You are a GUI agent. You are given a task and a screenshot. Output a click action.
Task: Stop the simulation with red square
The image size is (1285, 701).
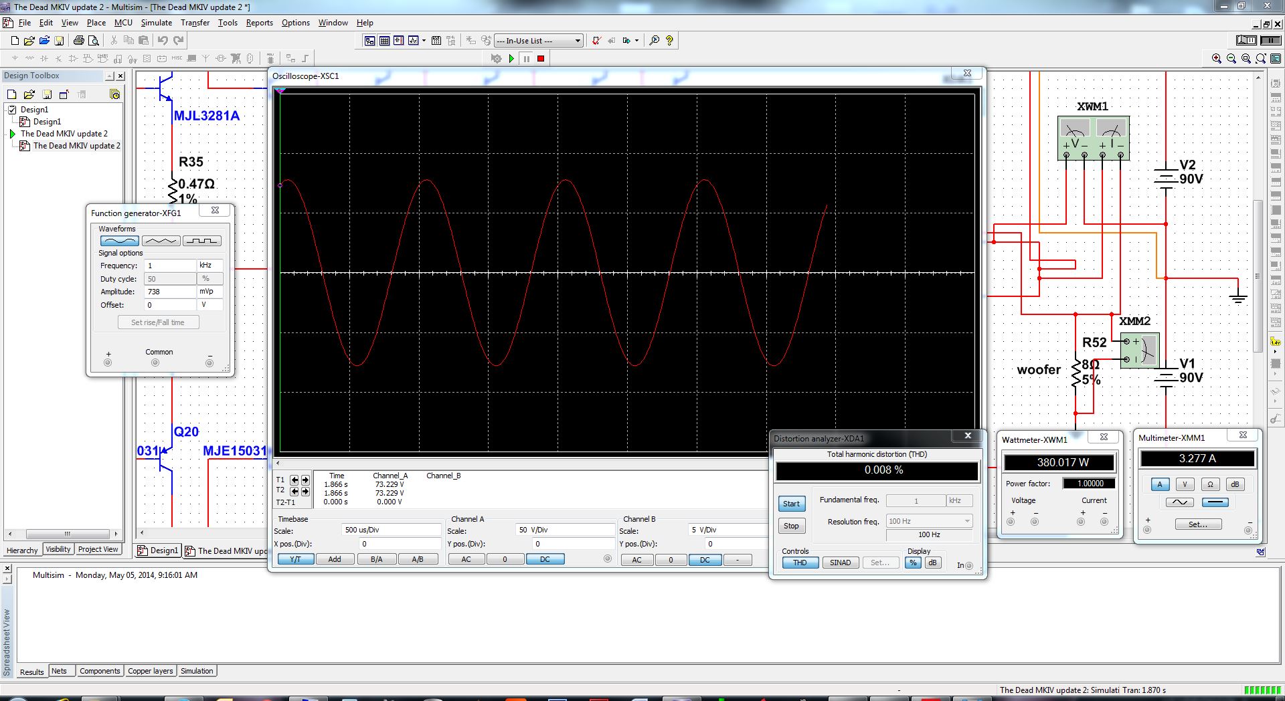pos(541,59)
